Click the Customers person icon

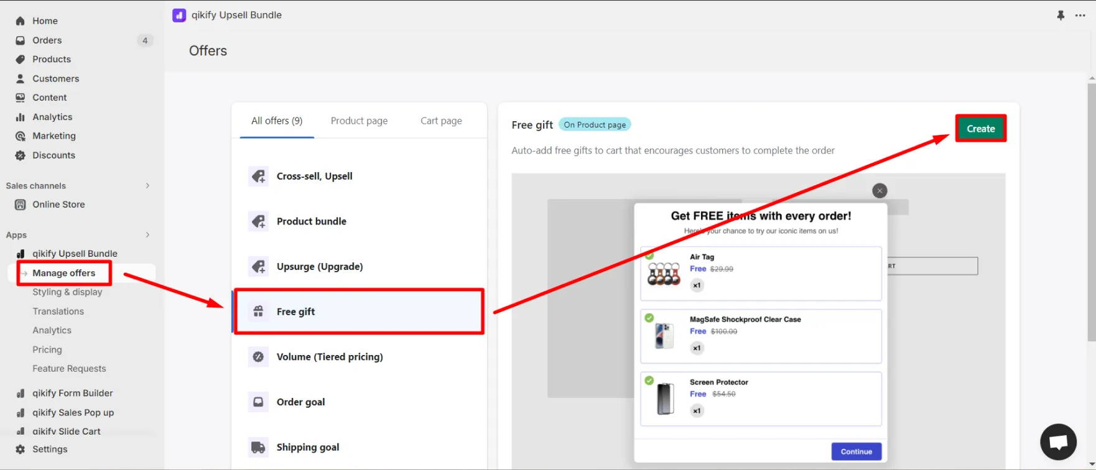click(20, 78)
